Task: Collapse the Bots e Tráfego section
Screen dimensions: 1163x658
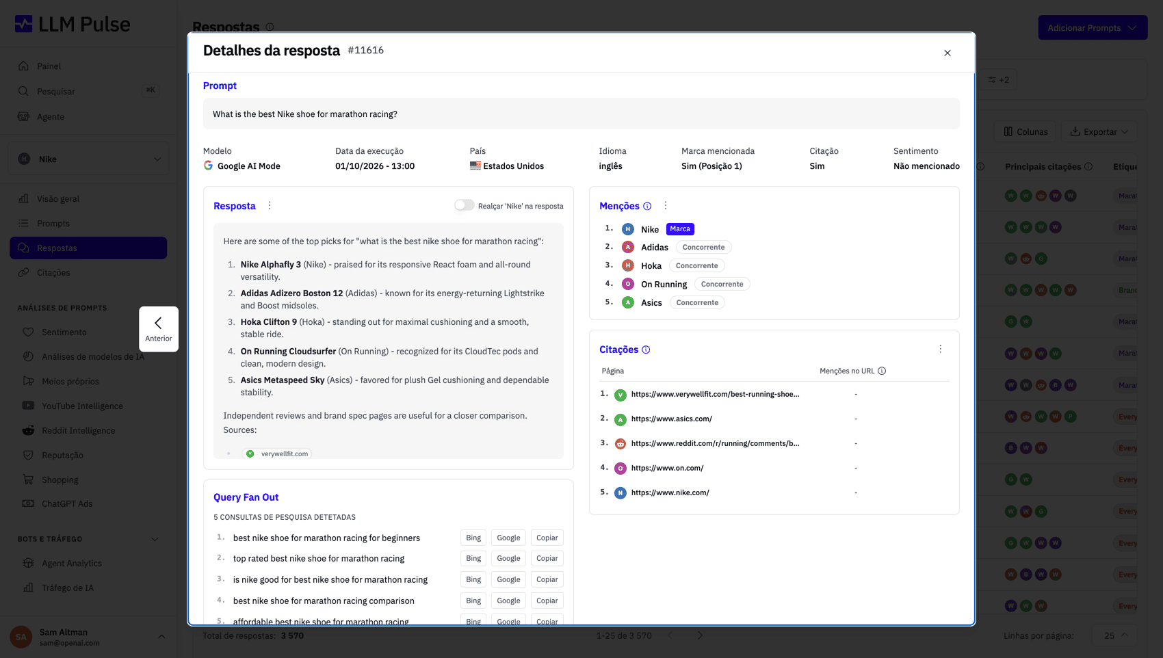Action: click(155, 539)
